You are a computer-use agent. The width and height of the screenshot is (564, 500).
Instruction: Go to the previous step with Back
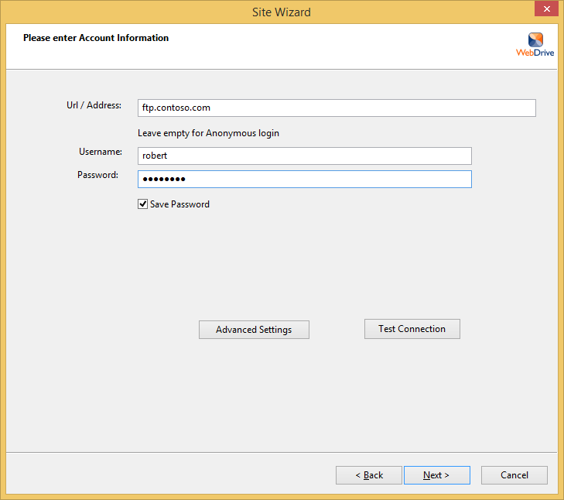tap(368, 475)
